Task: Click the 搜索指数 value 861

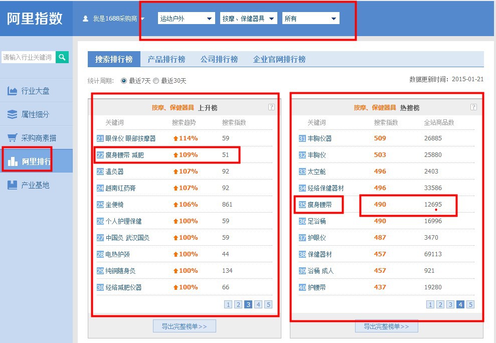Action: pos(227,205)
